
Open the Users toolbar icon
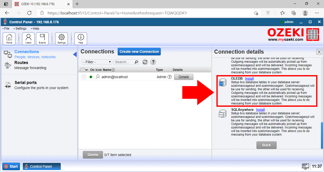point(28,39)
